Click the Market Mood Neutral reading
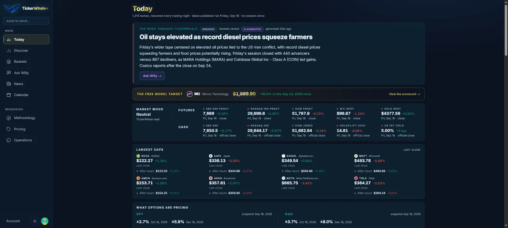Screen dimensions: 508x228 tap(144, 114)
